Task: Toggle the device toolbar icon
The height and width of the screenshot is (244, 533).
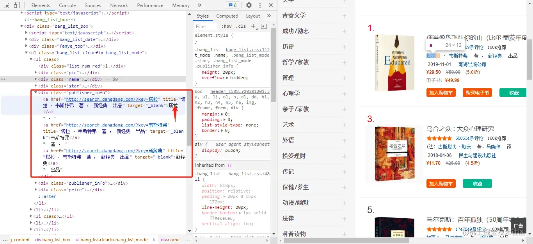Action: pos(17,5)
